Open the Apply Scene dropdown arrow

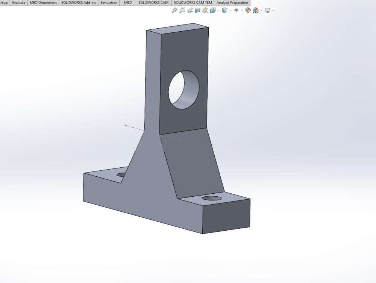click(261, 11)
